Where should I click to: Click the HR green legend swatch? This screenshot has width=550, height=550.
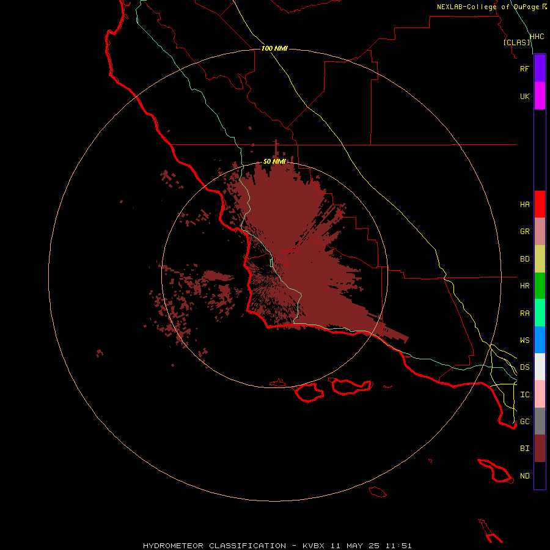click(540, 286)
